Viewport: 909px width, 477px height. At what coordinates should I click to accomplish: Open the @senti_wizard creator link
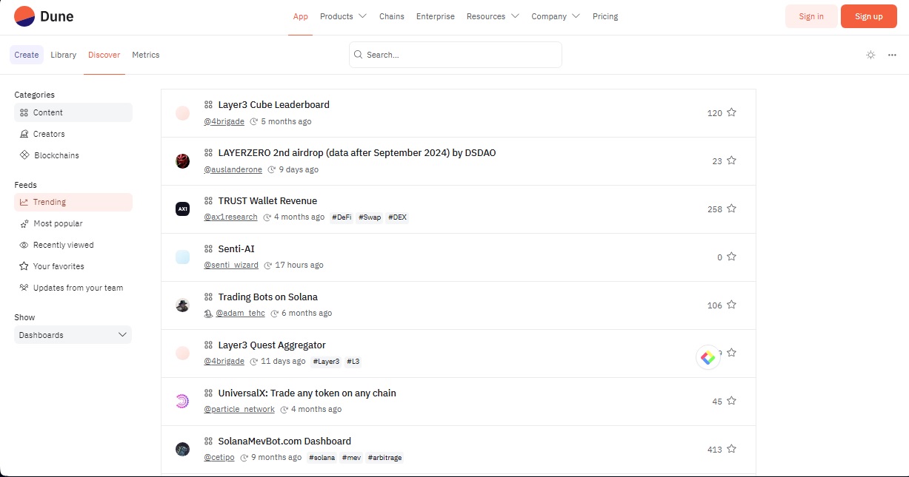coord(232,265)
